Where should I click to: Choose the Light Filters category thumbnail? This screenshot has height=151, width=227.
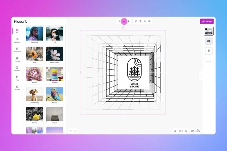(54, 55)
